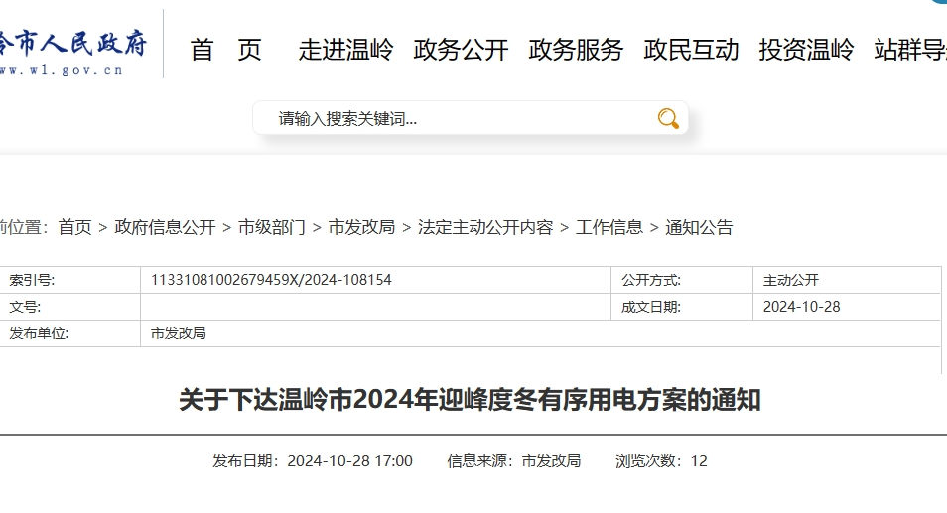The image size is (947, 513).
Task: Focus the 请输入搜索关键词 search field
Action: pyautogui.click(x=457, y=119)
